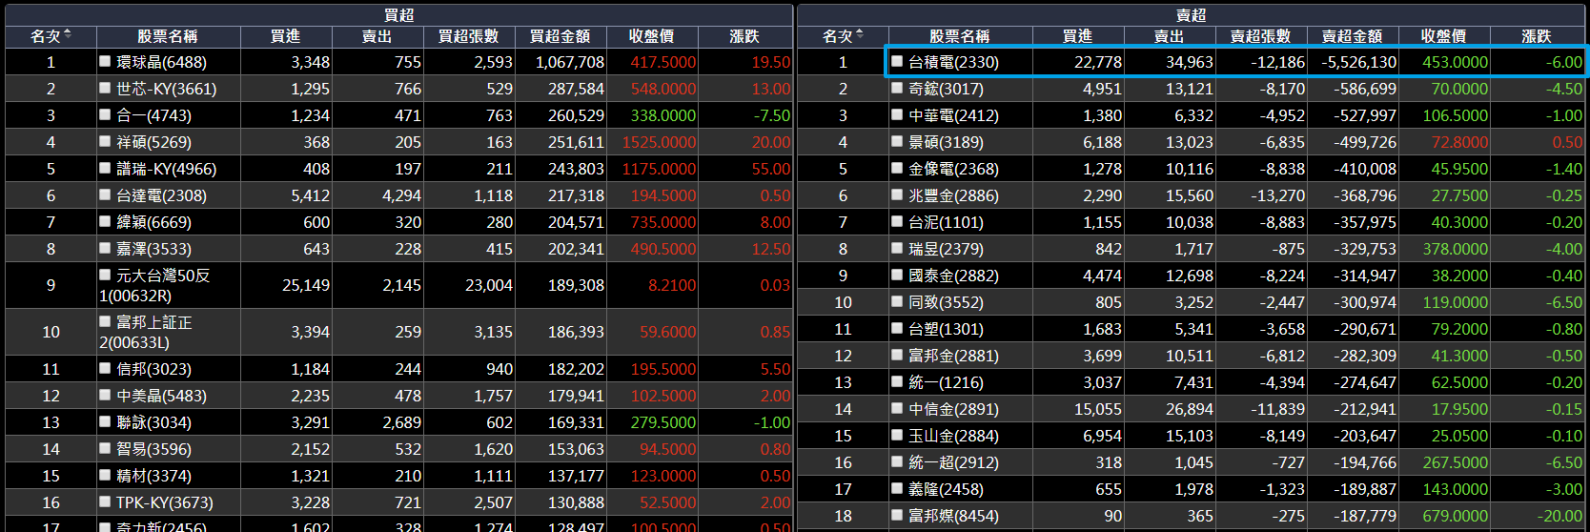Open stock name 嘉澤(3533)
Image resolution: width=1590 pixels, height=532 pixels.
(153, 249)
